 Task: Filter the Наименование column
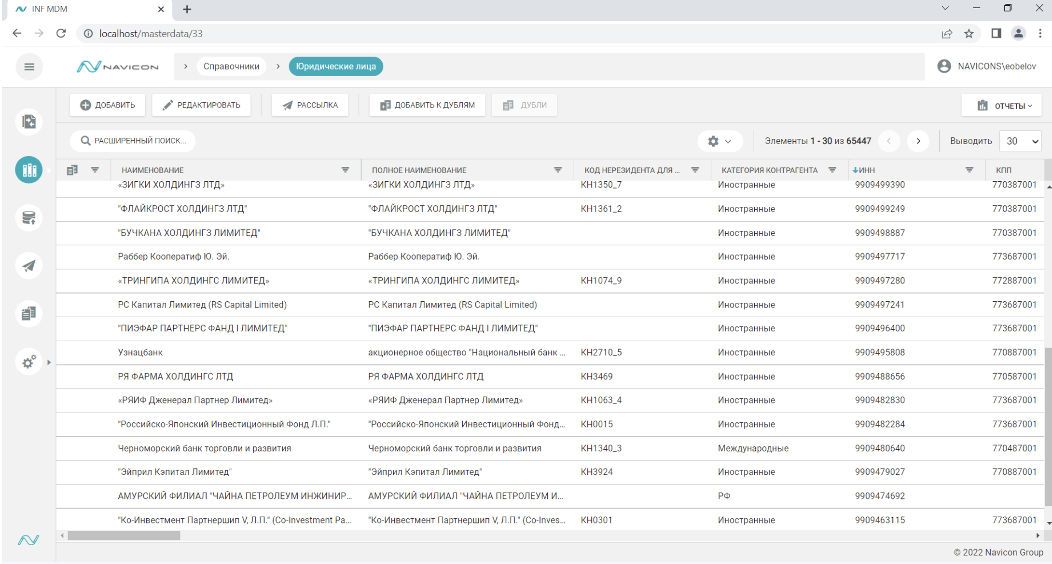pyautogui.click(x=345, y=170)
